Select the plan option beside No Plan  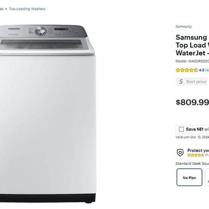(207, 177)
